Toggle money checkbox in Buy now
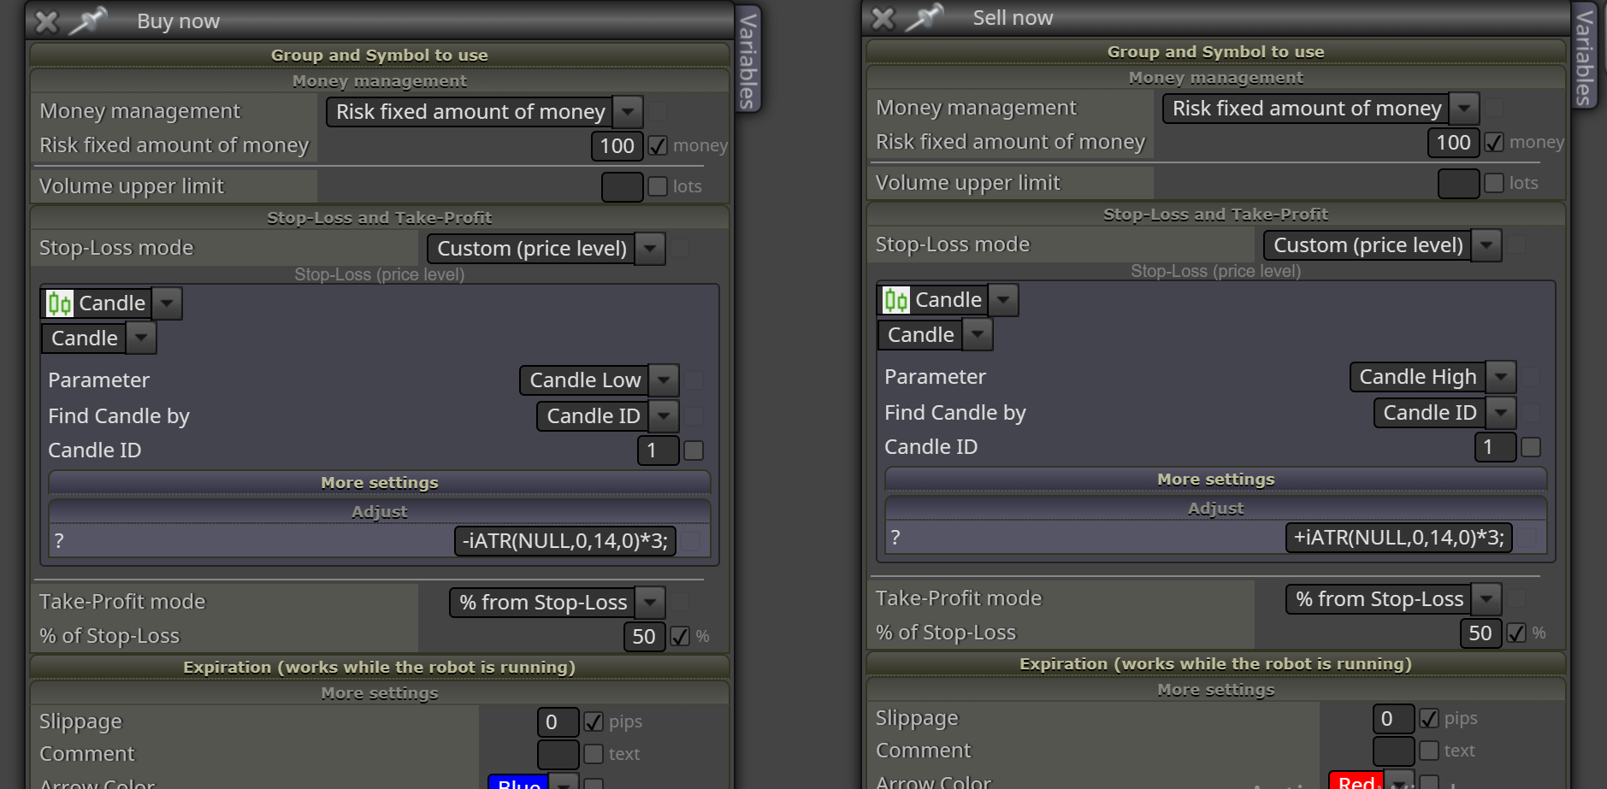The width and height of the screenshot is (1607, 789). click(658, 146)
